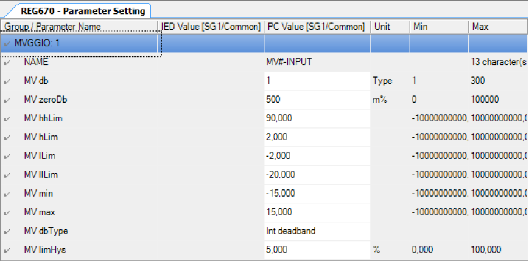Click the 13 character(s) Max cell for NAME
The width and height of the screenshot is (529, 261).
(499, 62)
